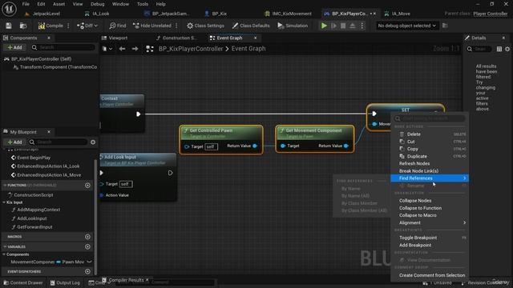
Task: Open the Diff dropdown arrow
Action: pyautogui.click(x=96, y=26)
